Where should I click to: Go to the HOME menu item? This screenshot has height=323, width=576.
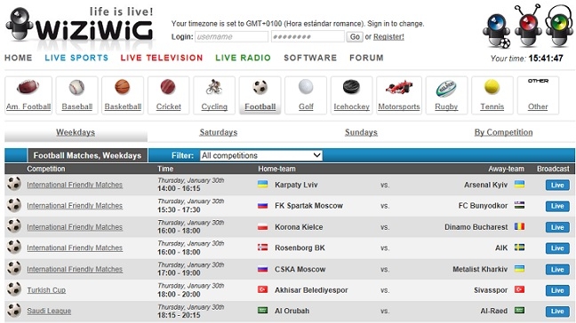click(19, 58)
